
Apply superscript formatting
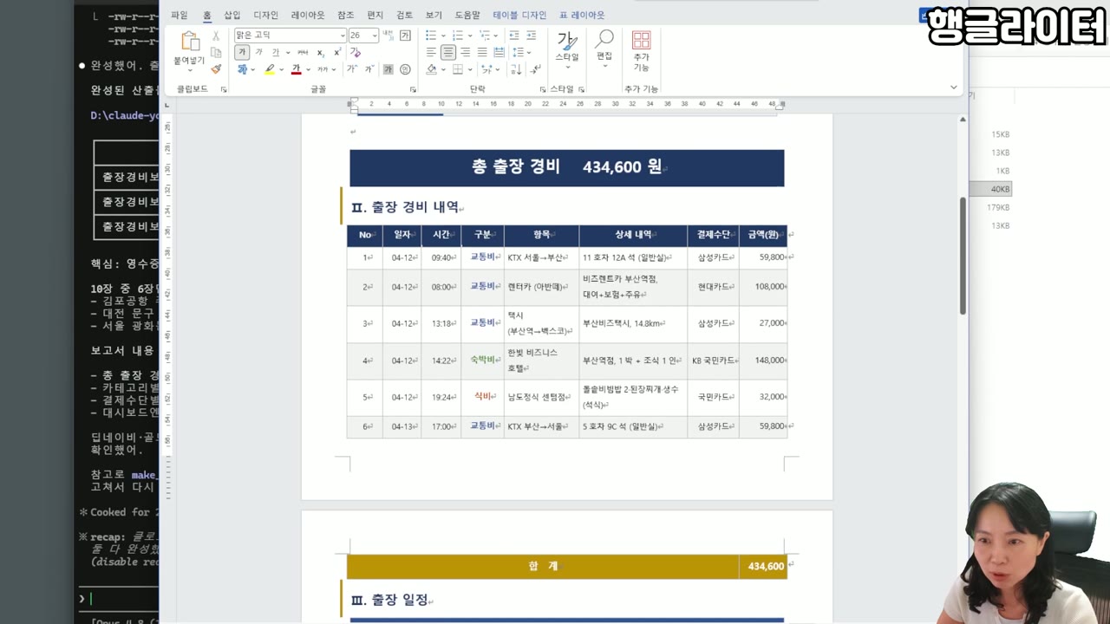coord(337,52)
